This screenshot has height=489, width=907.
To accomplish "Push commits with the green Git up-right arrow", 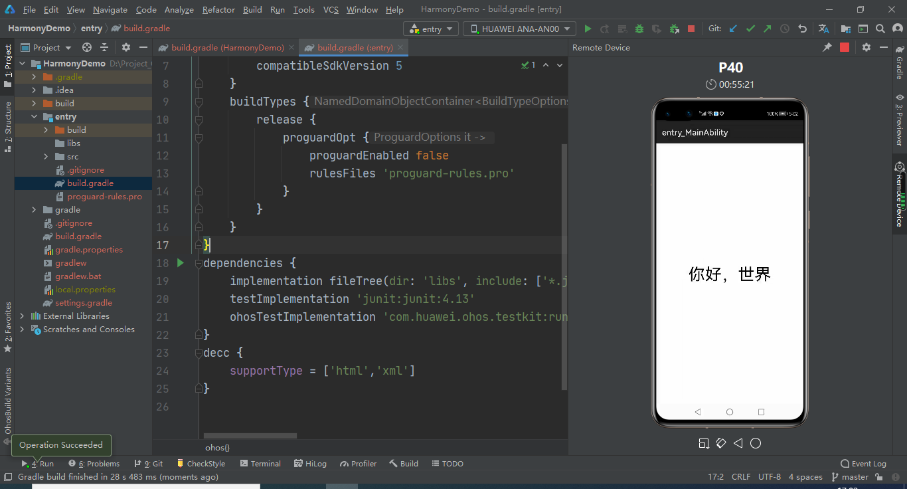I will [x=768, y=29].
